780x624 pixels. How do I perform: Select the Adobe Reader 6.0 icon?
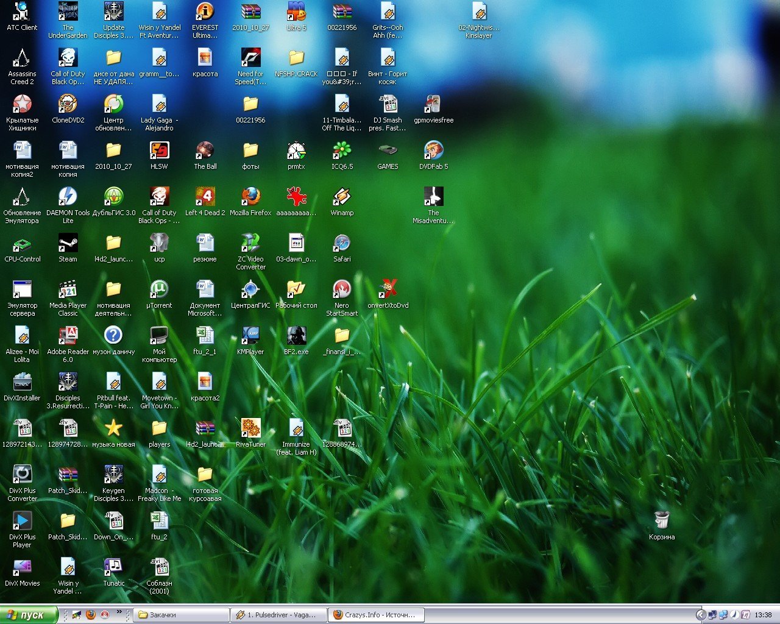68,336
